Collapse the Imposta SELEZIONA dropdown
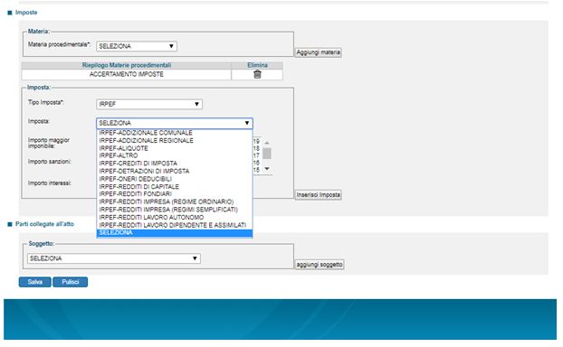The height and width of the screenshot is (347, 563). [175, 123]
